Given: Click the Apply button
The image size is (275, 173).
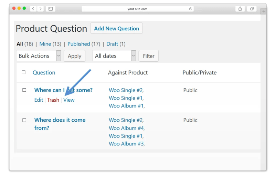Looking at the screenshot, I should [75, 56].
